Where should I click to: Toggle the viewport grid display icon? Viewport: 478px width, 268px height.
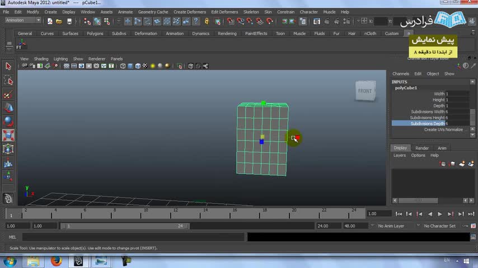pyautogui.click(x=67, y=66)
